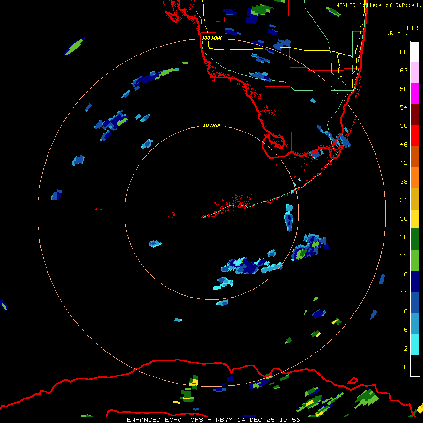Image resolution: width=423 pixels, height=423 pixels.
Task: Click the cyan legend swatch
Action: (415, 345)
